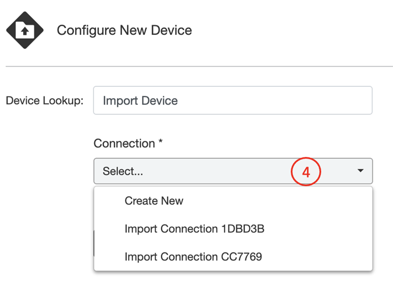The height and width of the screenshot is (286, 393).
Task: Click the code "1DBD3B" in the list
Action: [243, 229]
